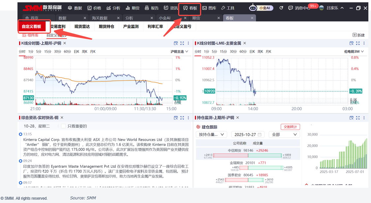371x203 pixels.
Task: Open the 消息中心 message center
Action: point(299,8)
